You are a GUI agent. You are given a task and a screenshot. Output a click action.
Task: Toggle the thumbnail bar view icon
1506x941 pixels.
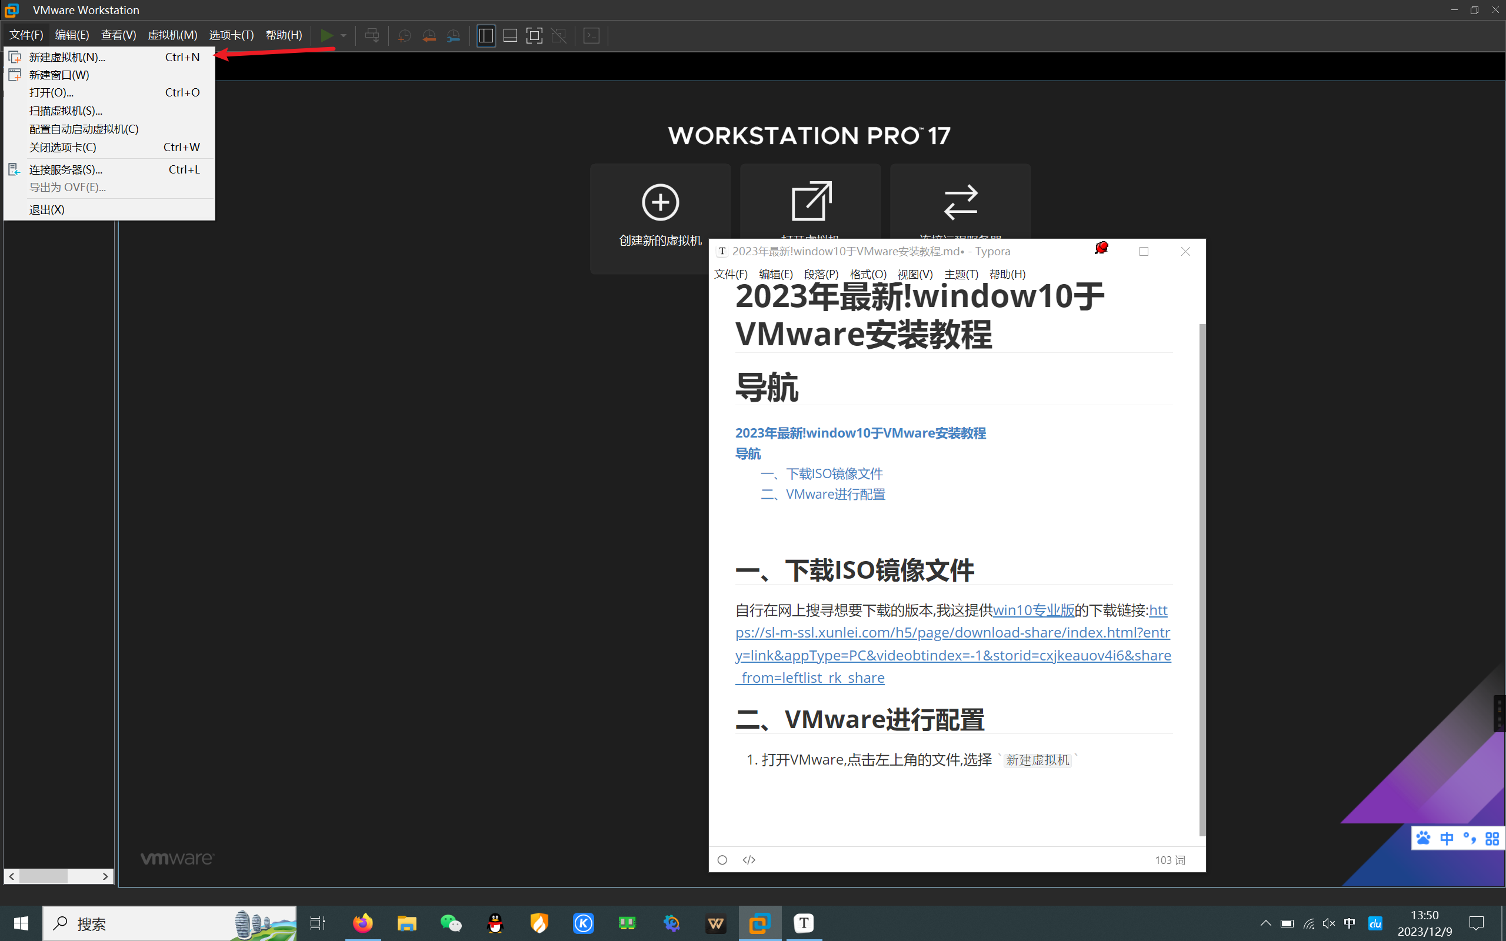coord(510,35)
